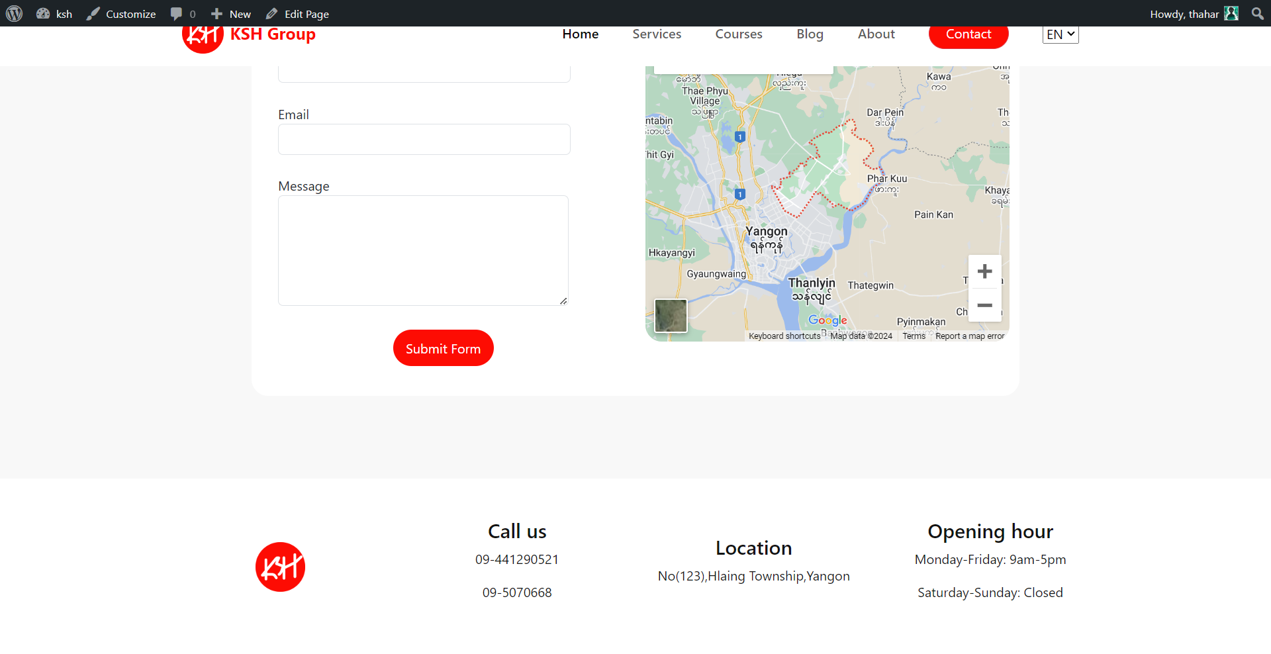The height and width of the screenshot is (654, 1271).
Task: Click inside the Email input field
Action: (424, 140)
